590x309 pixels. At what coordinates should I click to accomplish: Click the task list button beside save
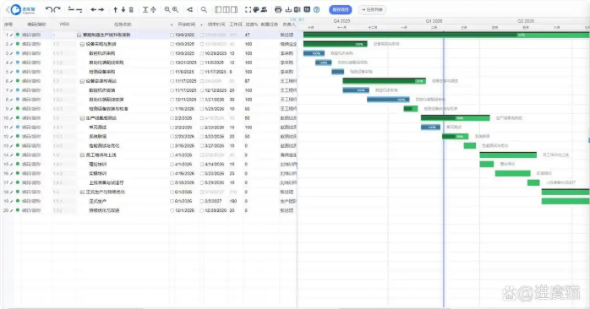(372, 9)
